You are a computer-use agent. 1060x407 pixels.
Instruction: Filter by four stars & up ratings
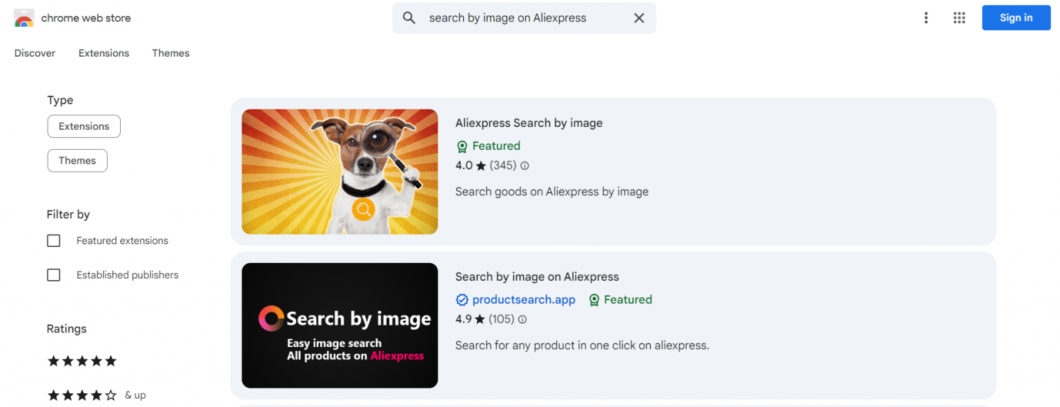coord(97,395)
